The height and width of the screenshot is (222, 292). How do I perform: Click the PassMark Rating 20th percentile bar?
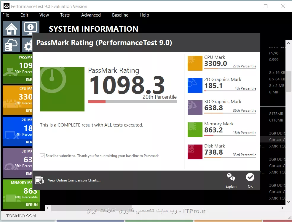pyautogui.click(x=132, y=102)
